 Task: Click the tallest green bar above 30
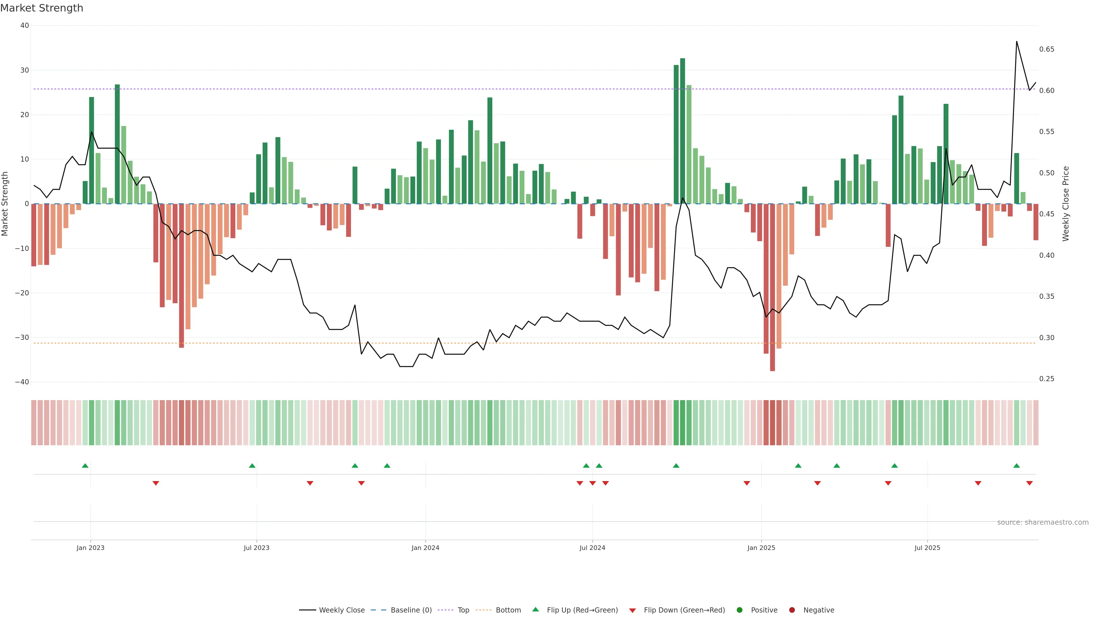pos(682,128)
